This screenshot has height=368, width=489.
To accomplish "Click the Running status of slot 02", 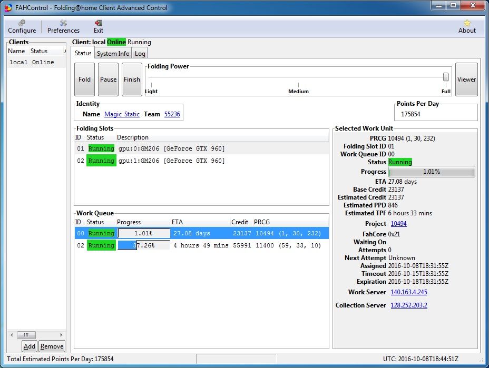I will 101,161.
